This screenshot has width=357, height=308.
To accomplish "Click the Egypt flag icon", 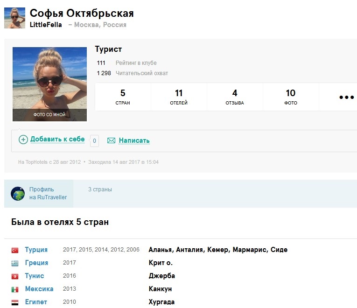I will pyautogui.click(x=15, y=302).
